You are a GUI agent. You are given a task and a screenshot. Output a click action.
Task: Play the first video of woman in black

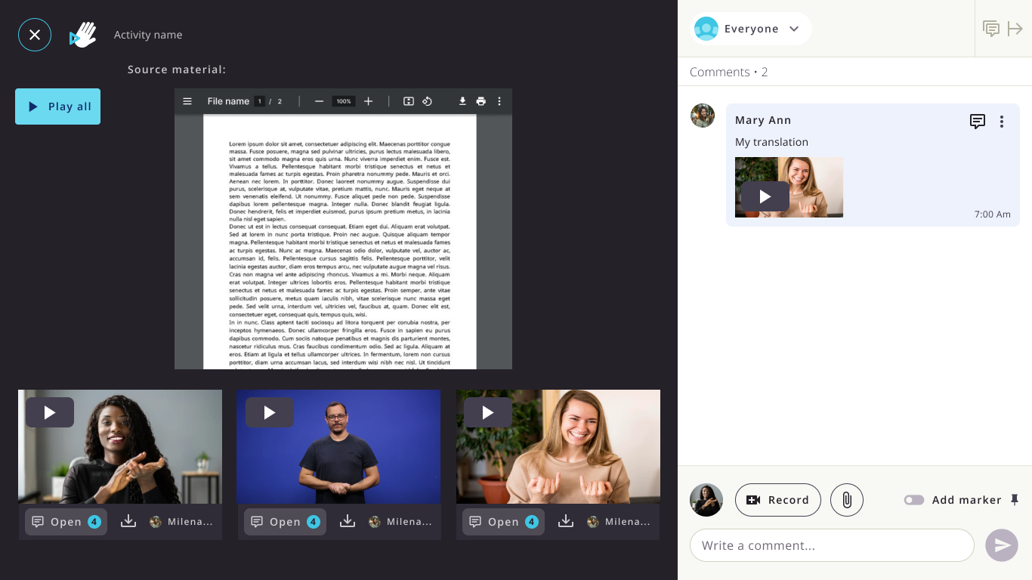[x=50, y=412]
